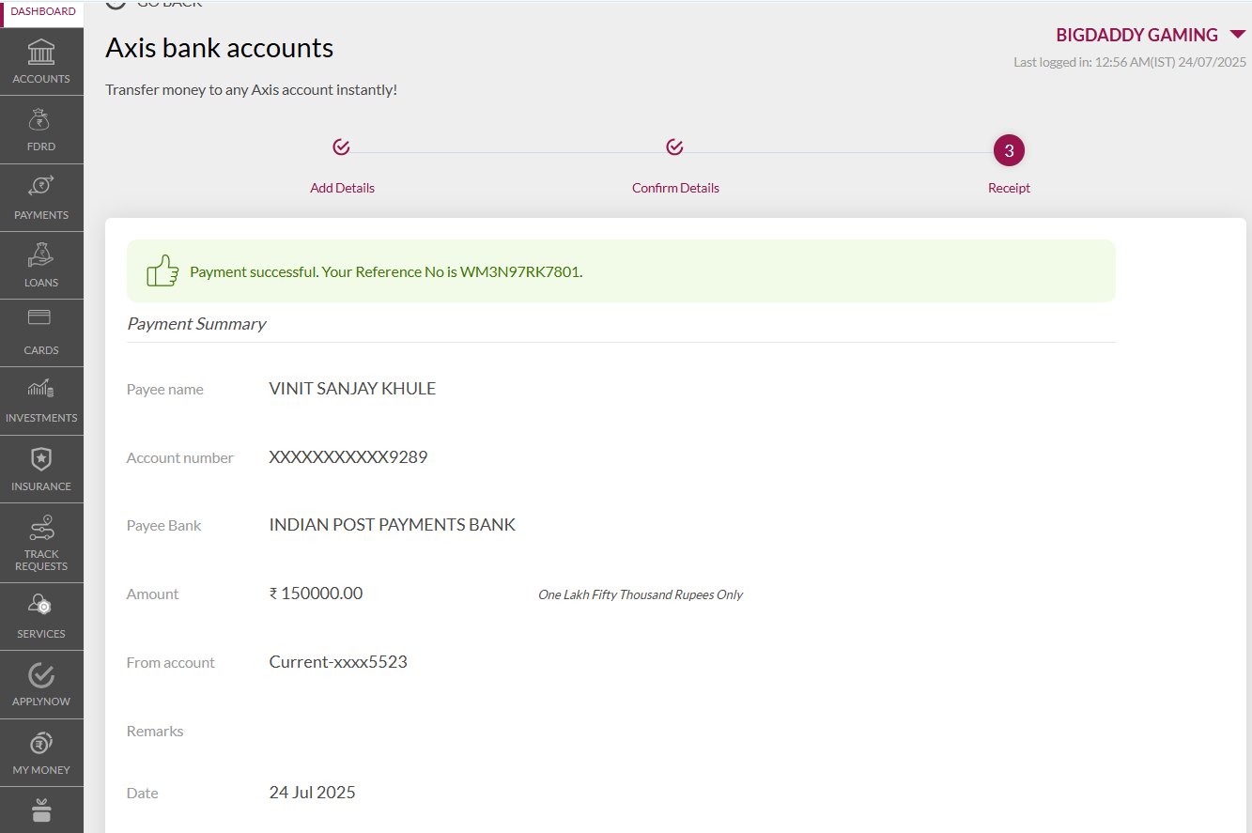Open the Loans hand-with-money icon
The width and height of the screenshot is (1252, 833).
[41, 254]
